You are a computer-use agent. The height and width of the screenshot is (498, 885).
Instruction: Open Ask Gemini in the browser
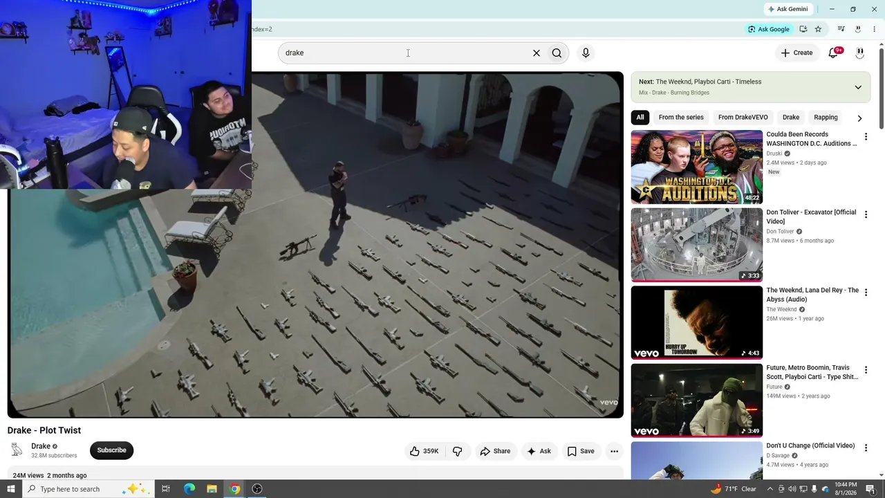[788, 9]
